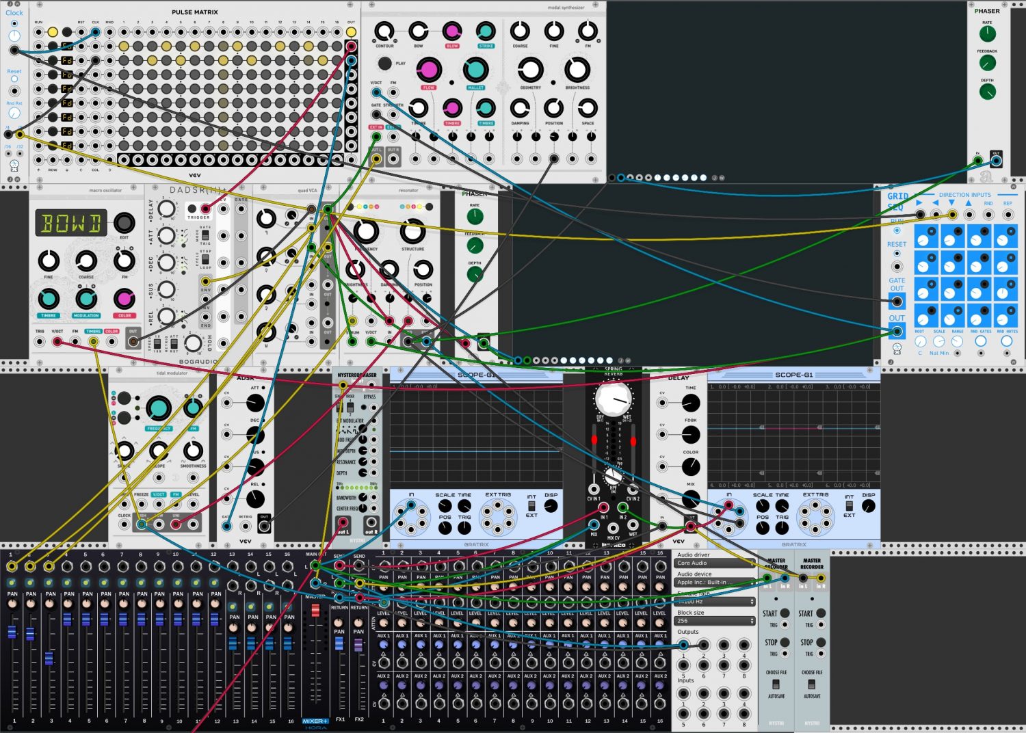This screenshot has width=1026, height=733.
Task: Click the PLAY button on the modal synthesizer
Action: pyautogui.click(x=385, y=64)
